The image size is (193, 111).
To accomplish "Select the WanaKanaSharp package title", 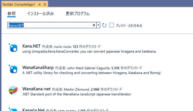I will [38, 68].
